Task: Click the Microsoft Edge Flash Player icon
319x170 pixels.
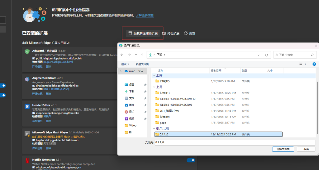Action: pyautogui.click(x=27, y=134)
